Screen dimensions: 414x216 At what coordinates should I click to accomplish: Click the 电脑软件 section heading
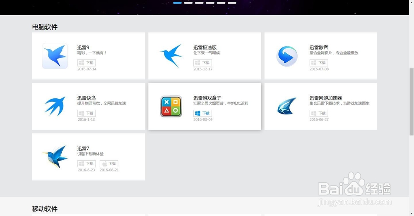(x=45, y=26)
